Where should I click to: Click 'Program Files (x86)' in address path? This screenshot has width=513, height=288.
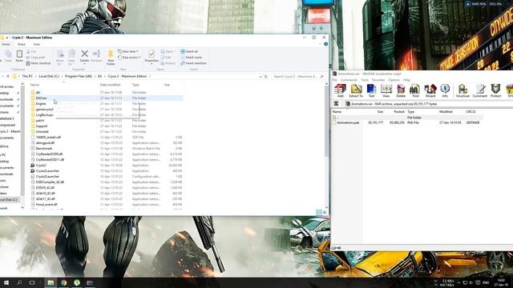pyautogui.click(x=79, y=77)
